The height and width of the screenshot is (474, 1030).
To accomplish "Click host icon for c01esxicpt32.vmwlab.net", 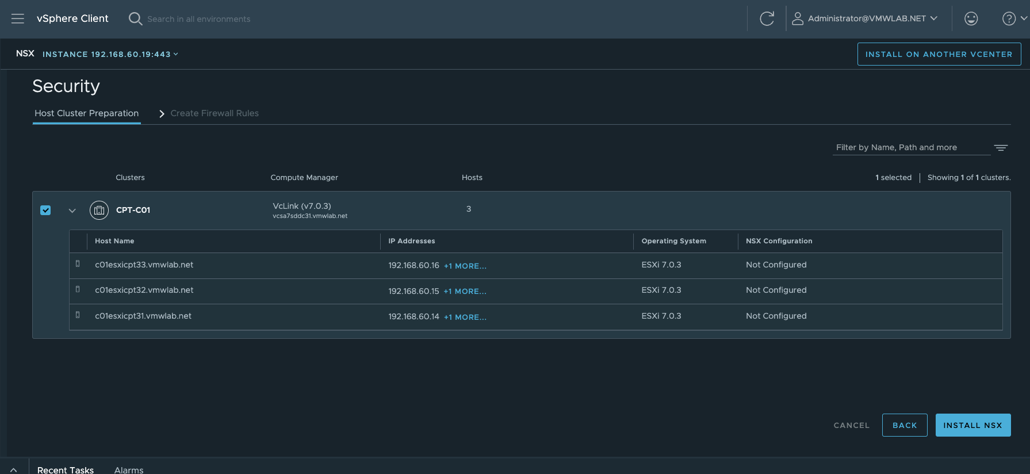I will [x=78, y=289].
